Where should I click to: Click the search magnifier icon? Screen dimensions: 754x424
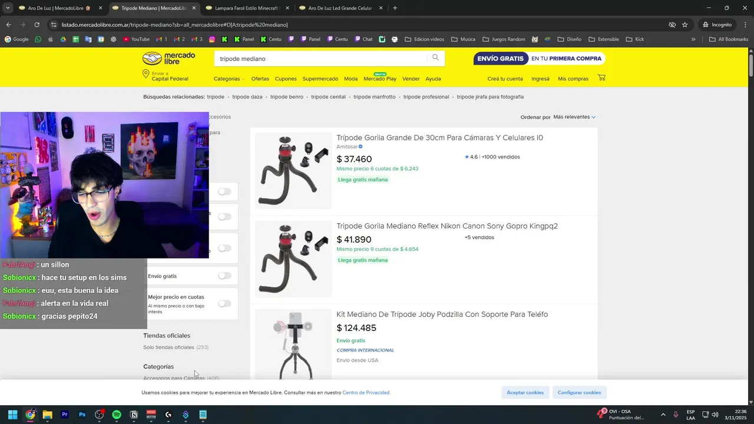[435, 58]
